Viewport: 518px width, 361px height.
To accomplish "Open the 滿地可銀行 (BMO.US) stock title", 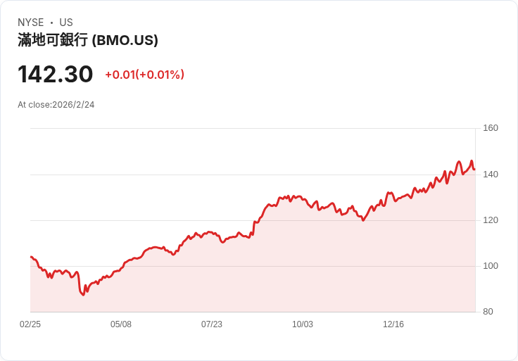I will [x=88, y=41].
